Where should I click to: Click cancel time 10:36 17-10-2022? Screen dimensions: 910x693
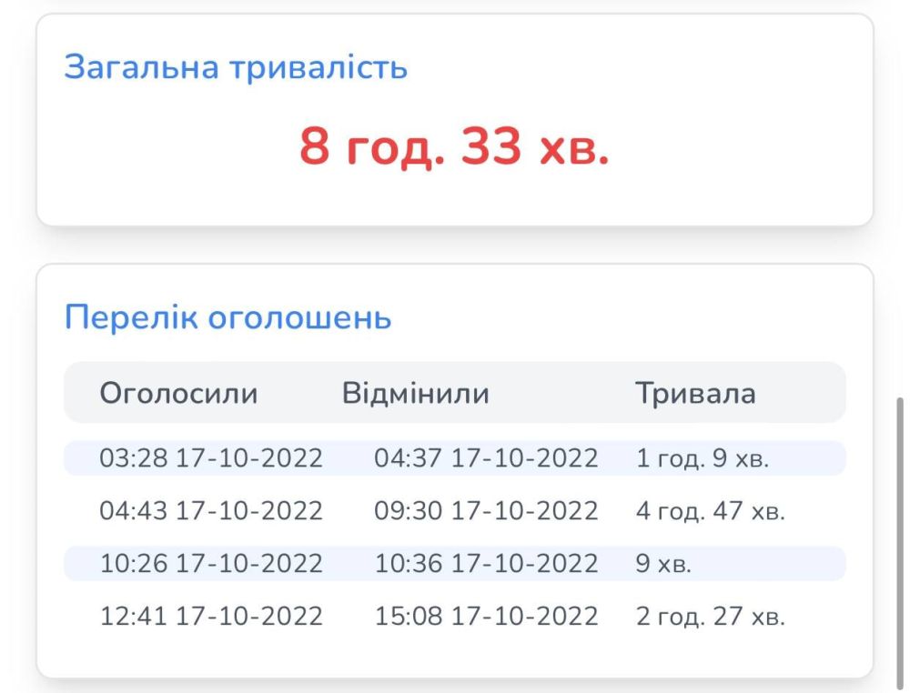(489, 563)
